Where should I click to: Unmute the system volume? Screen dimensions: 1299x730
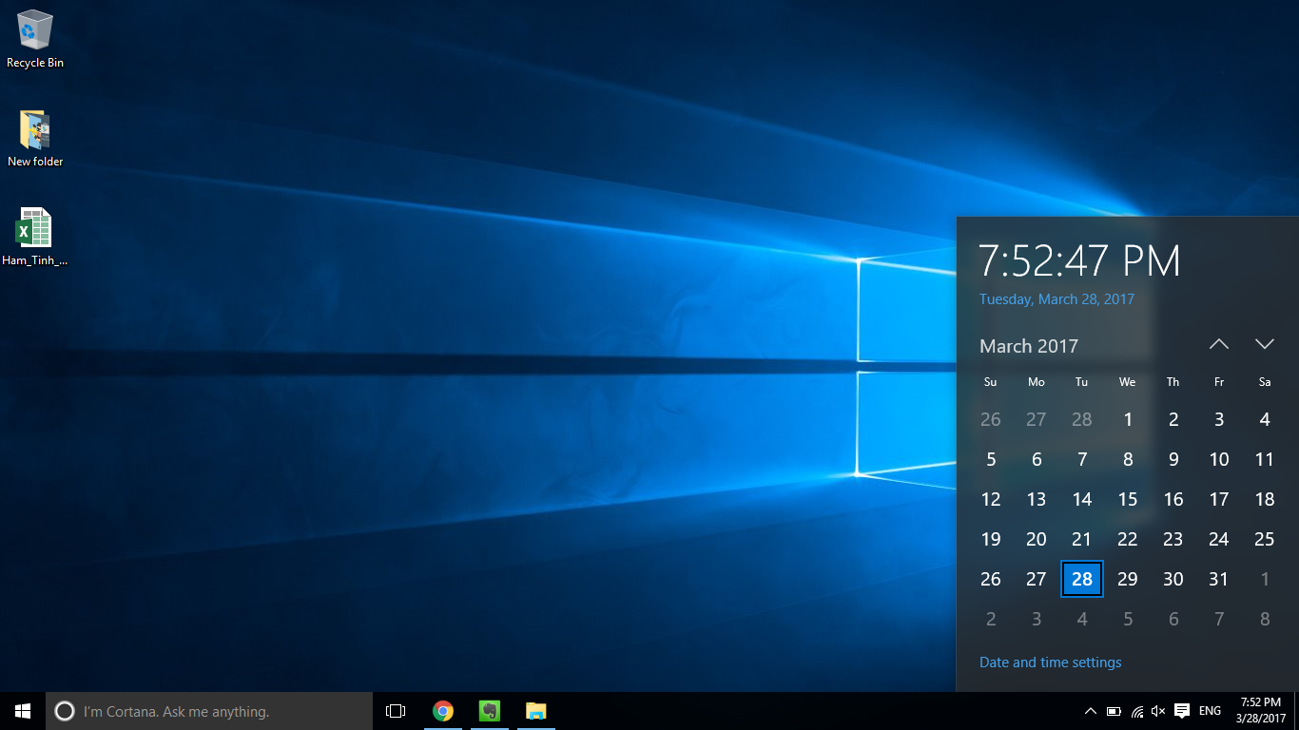pos(1158,711)
